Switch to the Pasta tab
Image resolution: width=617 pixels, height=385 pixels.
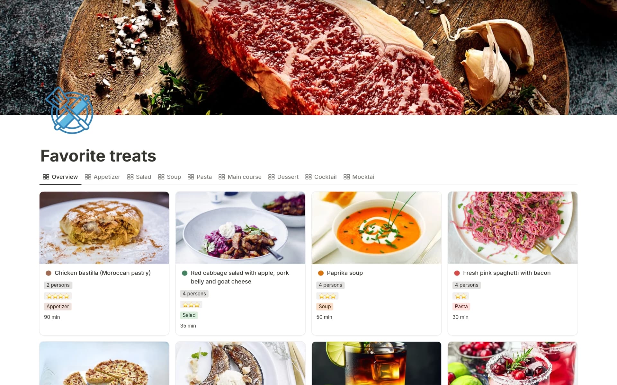coord(200,177)
